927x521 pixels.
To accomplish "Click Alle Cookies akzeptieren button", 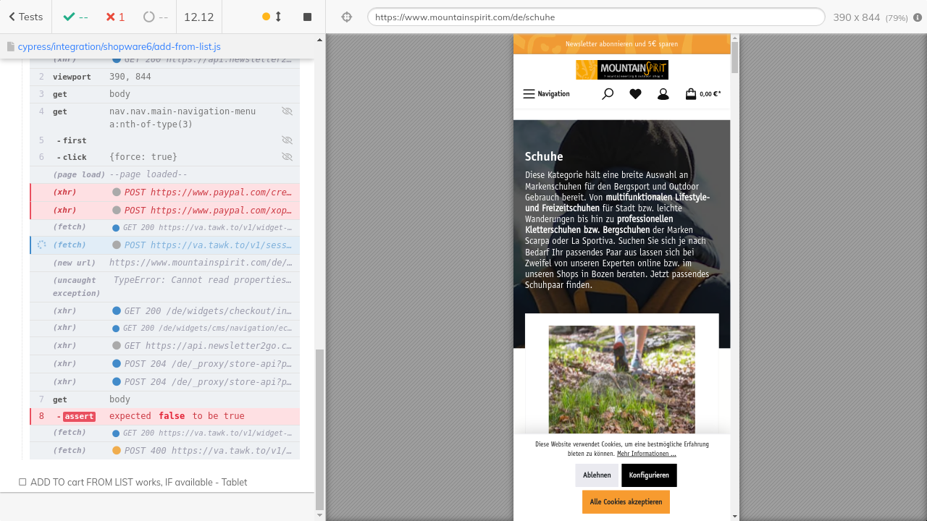I will coord(626,501).
